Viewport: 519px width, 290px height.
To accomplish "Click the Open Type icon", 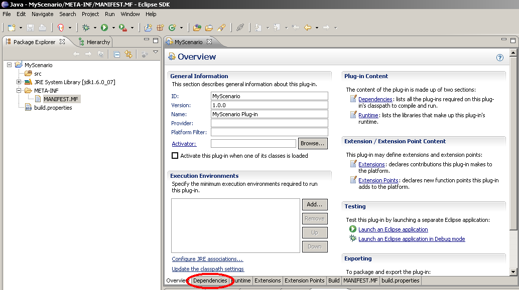I will (x=197, y=28).
